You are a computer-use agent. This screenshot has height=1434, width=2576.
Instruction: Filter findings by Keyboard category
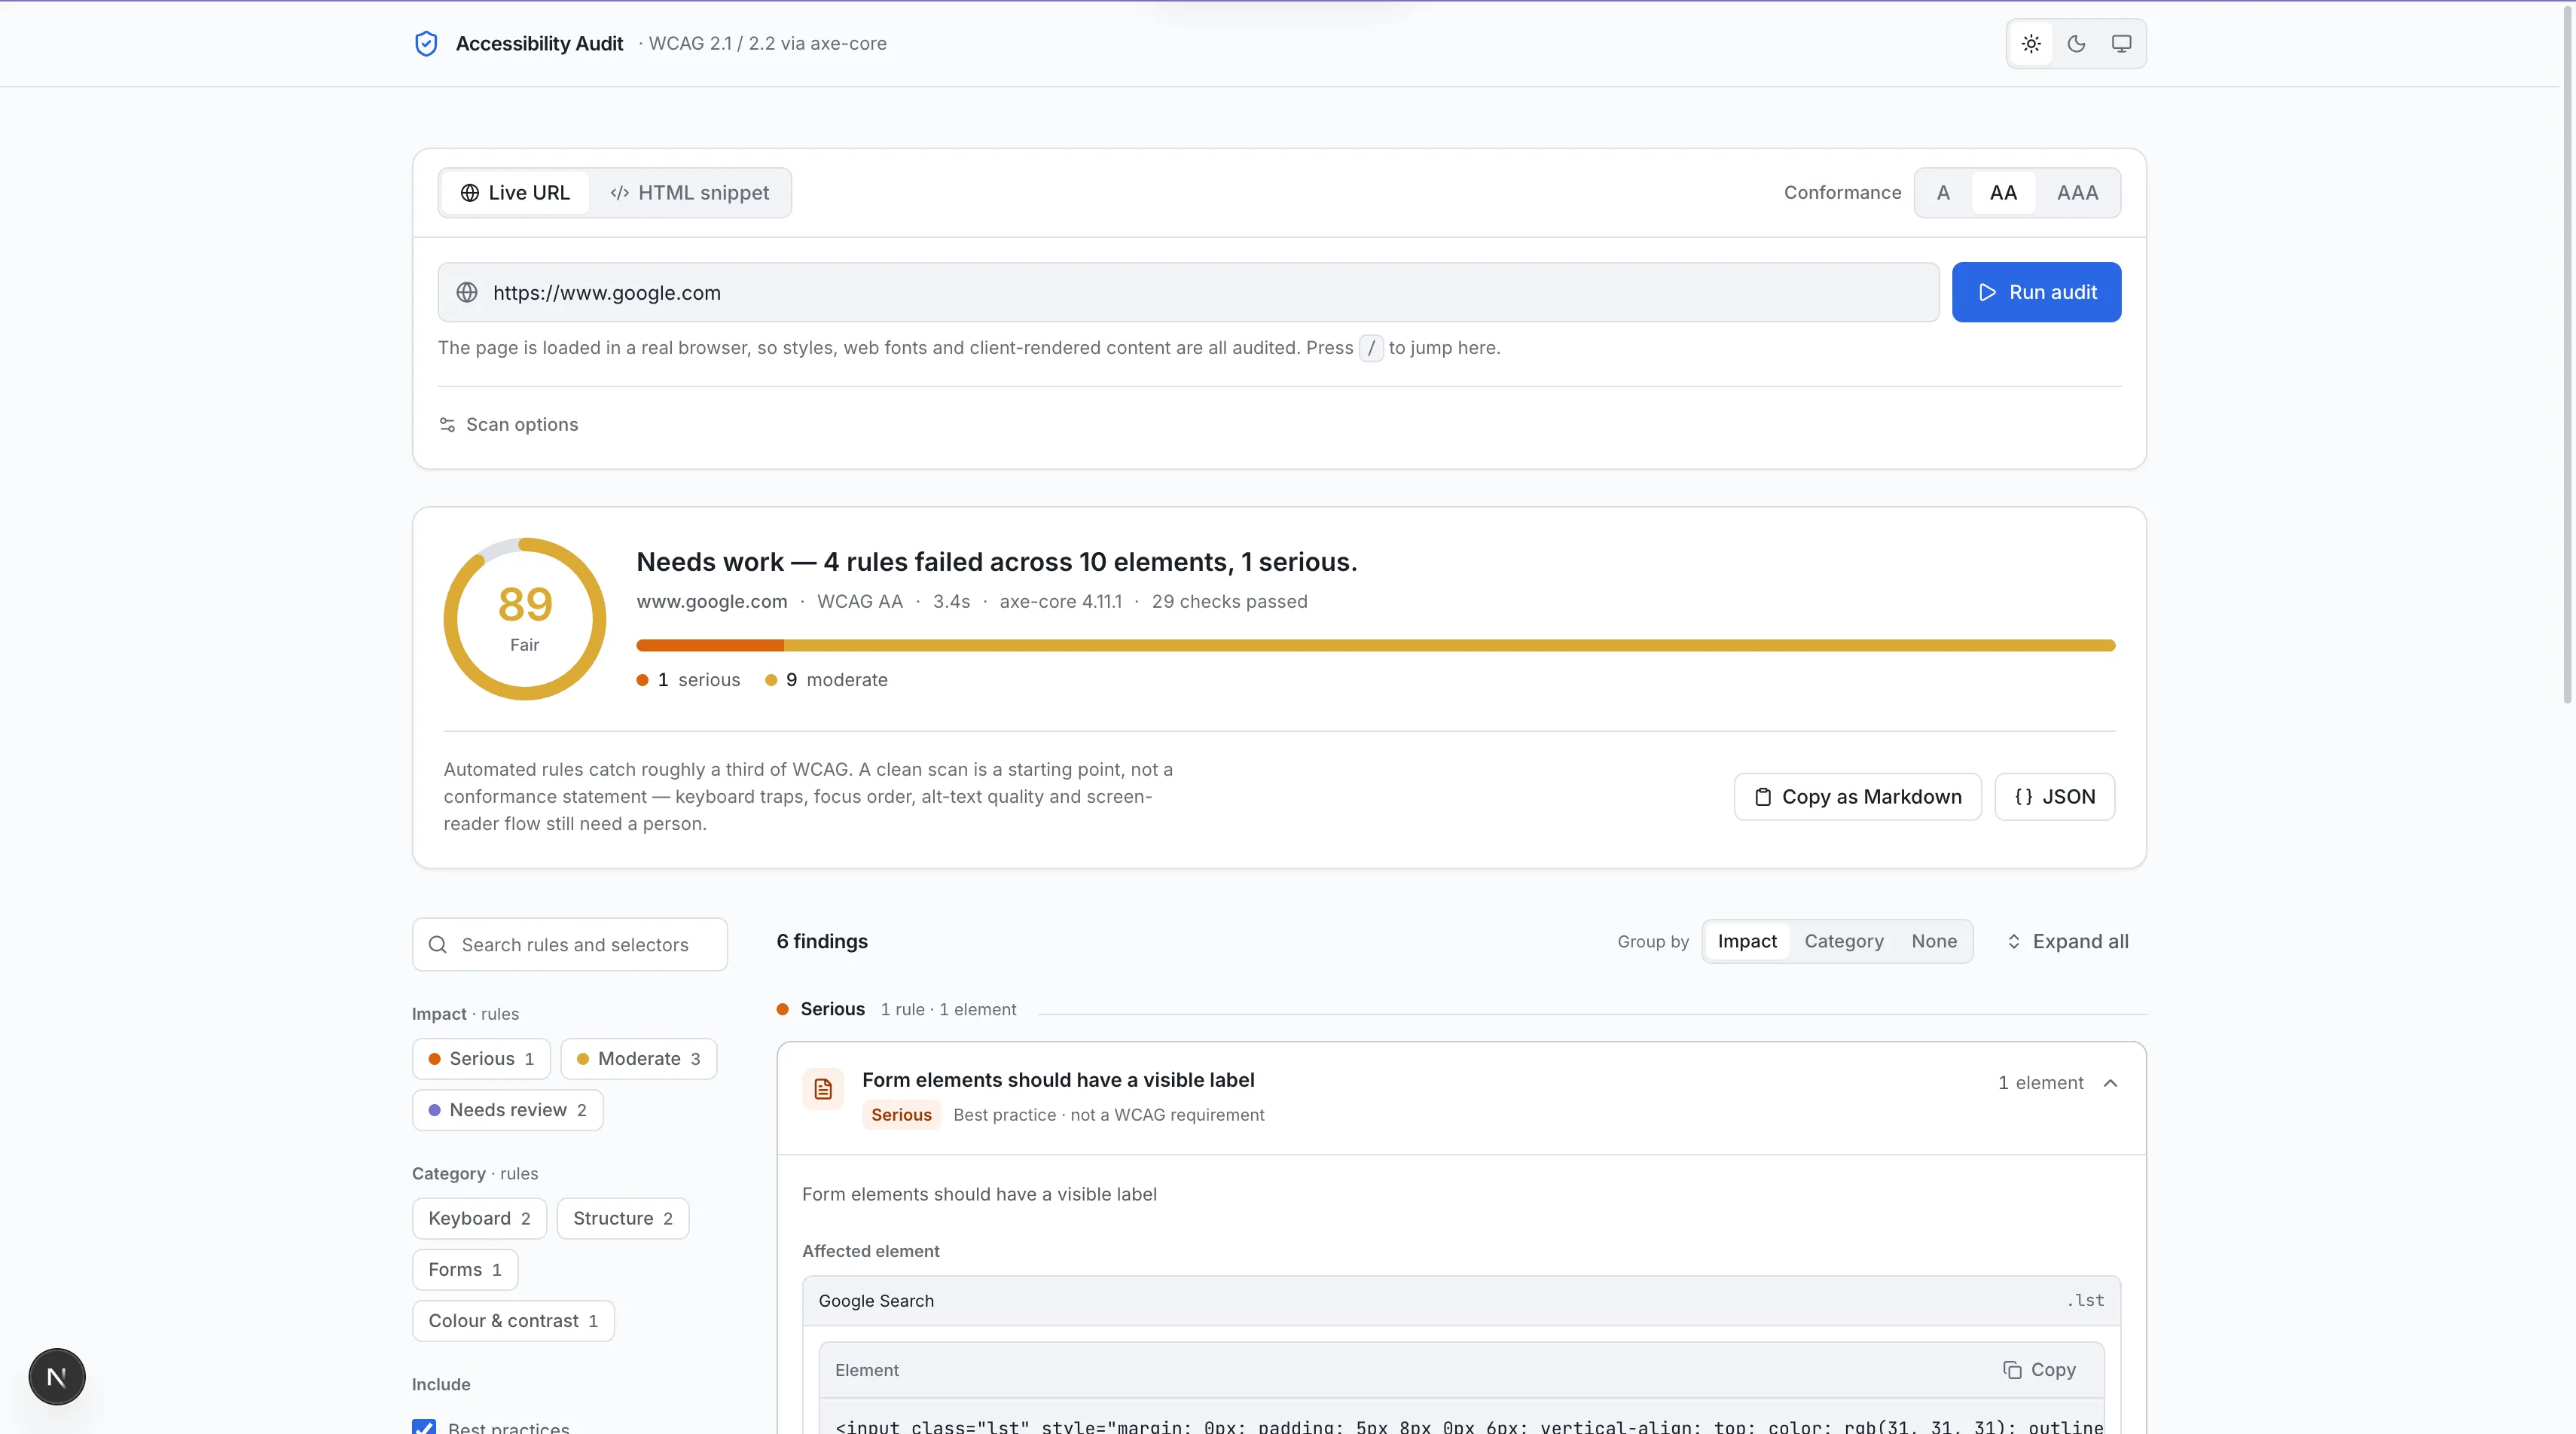[479, 1219]
